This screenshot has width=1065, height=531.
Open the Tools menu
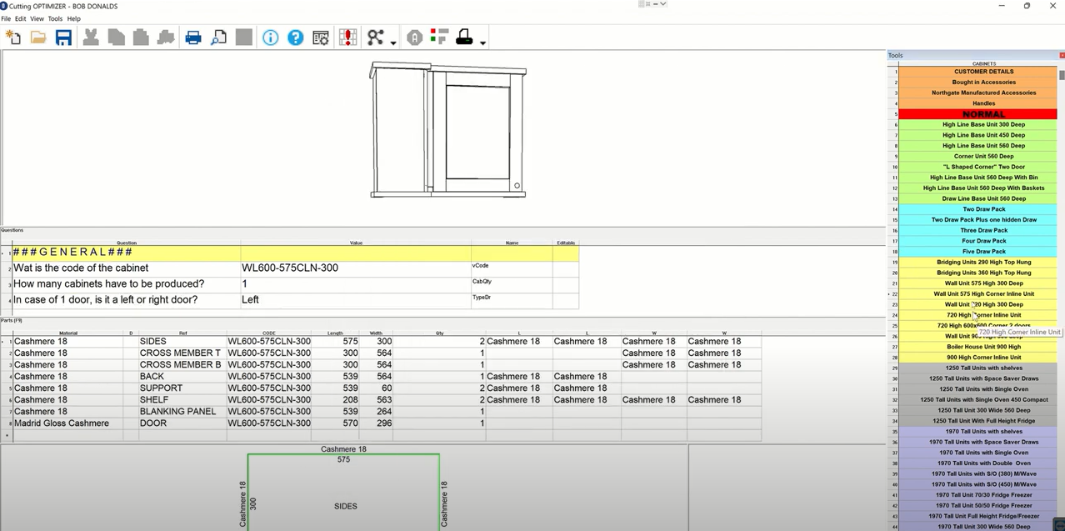(55, 18)
